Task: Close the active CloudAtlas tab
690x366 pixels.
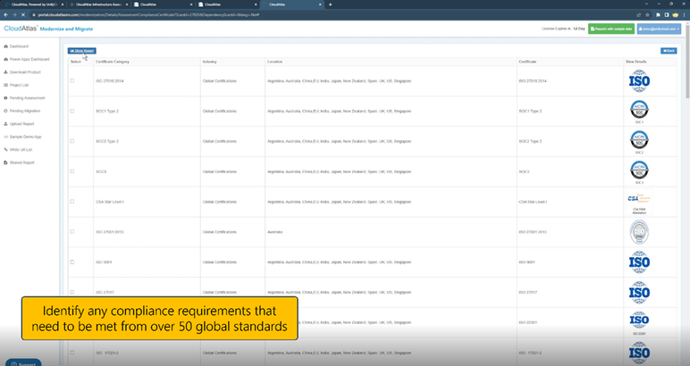Action: [x=320, y=4]
